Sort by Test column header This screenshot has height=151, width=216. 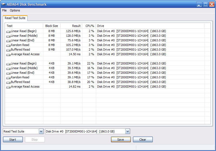(x=24, y=26)
